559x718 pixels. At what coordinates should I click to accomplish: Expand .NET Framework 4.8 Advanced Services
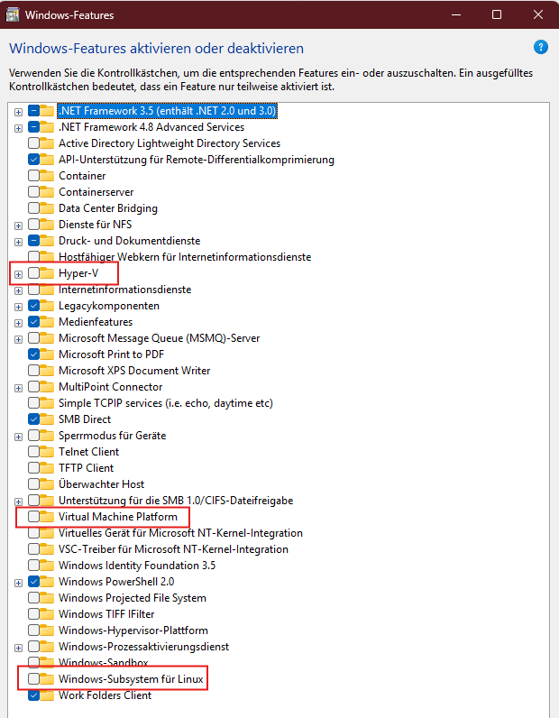pos(18,128)
